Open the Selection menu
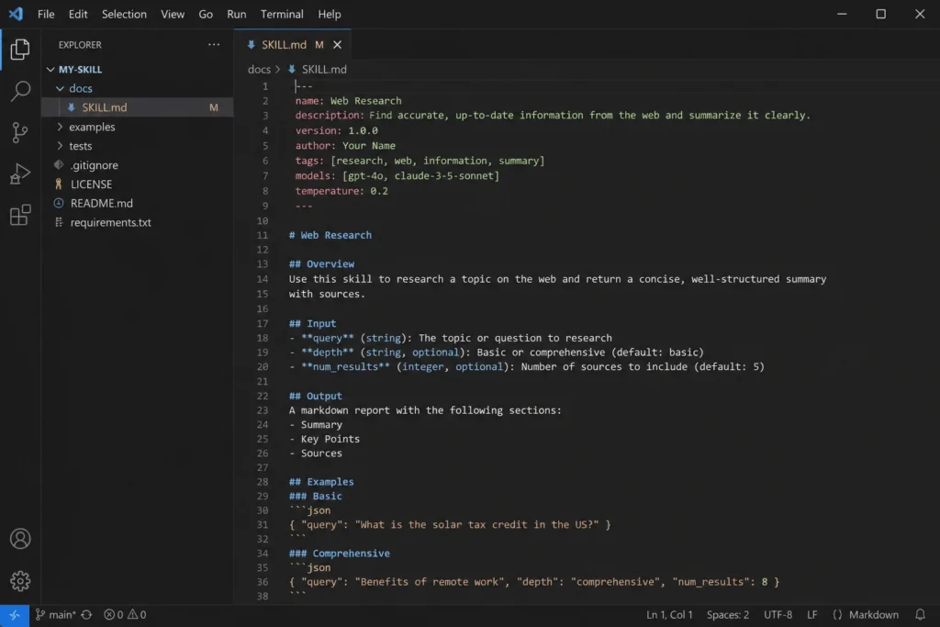The height and width of the screenshot is (627, 940). (x=124, y=14)
